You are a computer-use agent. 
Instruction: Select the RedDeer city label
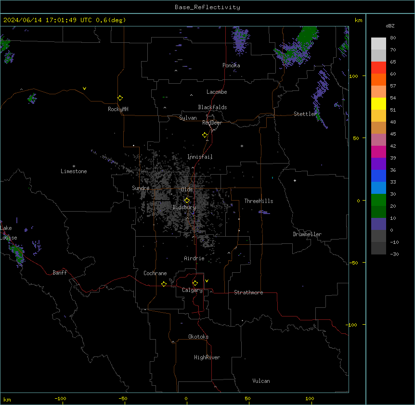tap(212, 123)
